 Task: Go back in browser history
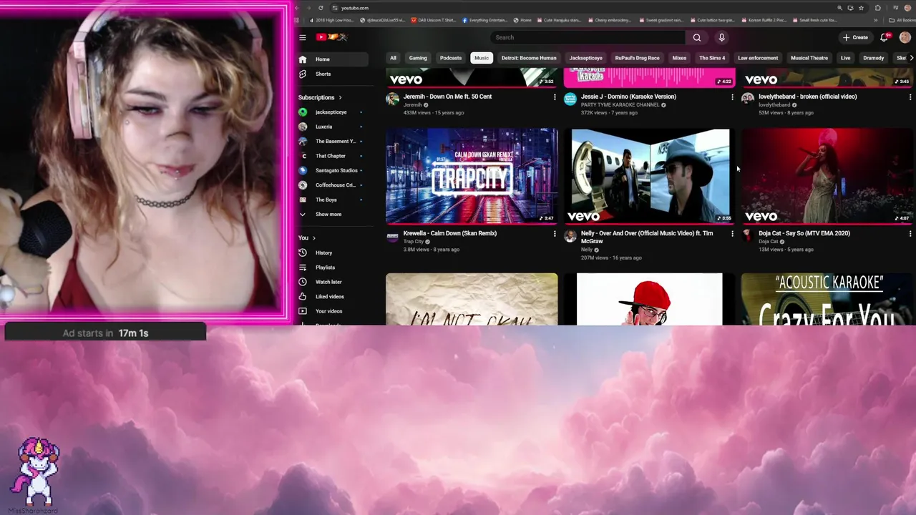pyautogui.click(x=297, y=8)
